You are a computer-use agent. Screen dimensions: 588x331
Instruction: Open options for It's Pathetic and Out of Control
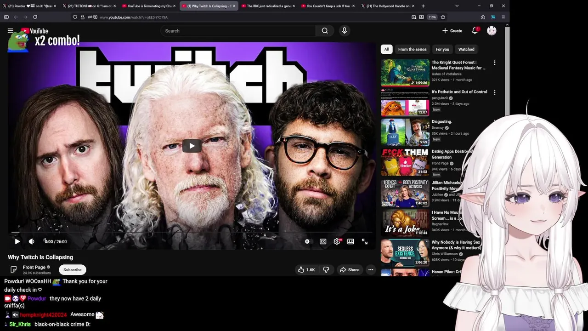click(494, 92)
